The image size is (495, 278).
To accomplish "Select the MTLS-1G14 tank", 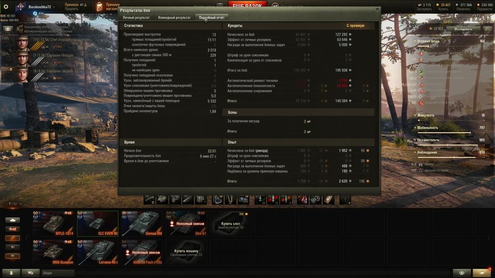I will [x=53, y=224].
